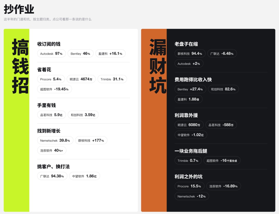The height and width of the screenshot is (214, 279).
Task: Click the 一块业务拖后腿 section heading
Action: point(191,151)
